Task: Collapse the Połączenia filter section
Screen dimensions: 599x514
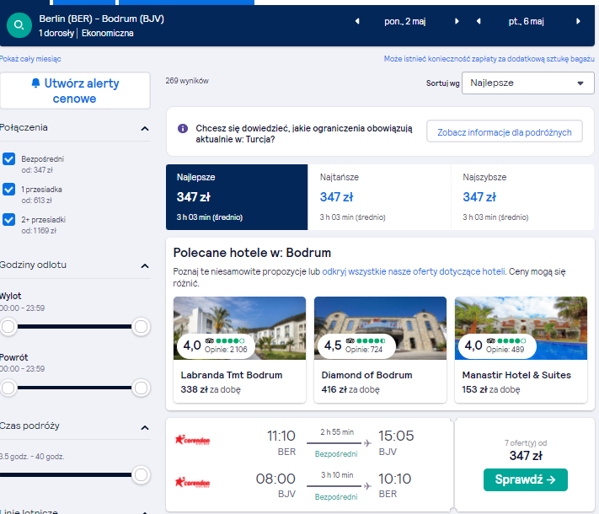Action: point(145,129)
